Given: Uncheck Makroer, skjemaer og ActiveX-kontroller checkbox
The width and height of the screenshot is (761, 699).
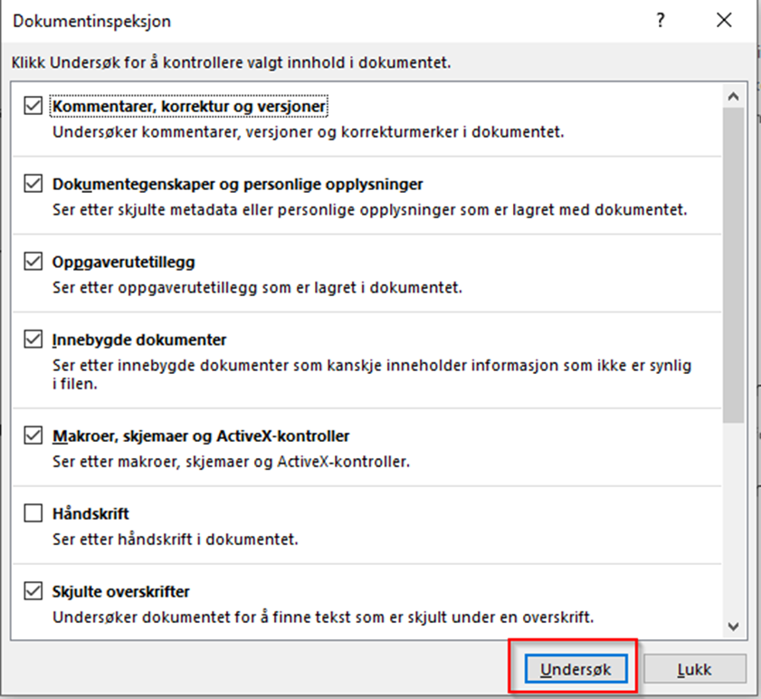Looking at the screenshot, I should coord(33,436).
